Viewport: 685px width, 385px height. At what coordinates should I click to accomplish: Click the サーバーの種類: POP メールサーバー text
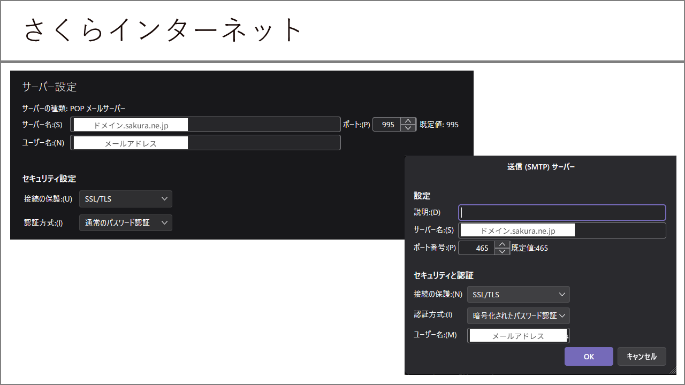click(x=74, y=108)
